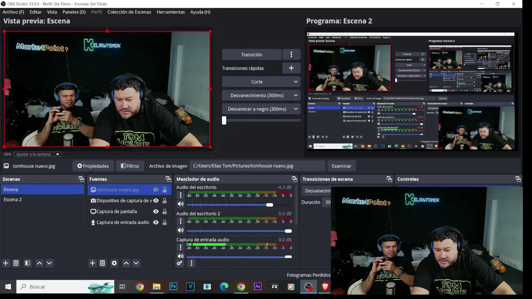Open options dots for Audio del escritorio 2

tap(180, 221)
